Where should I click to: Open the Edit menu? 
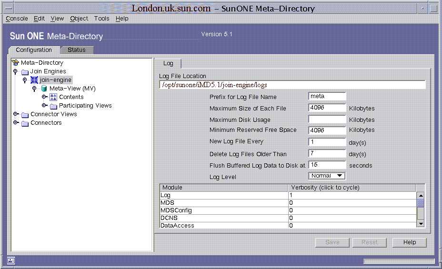[x=39, y=19]
